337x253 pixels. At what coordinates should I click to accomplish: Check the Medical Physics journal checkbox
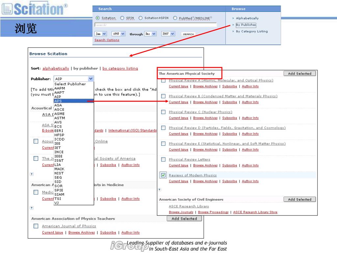tap(36, 192)
